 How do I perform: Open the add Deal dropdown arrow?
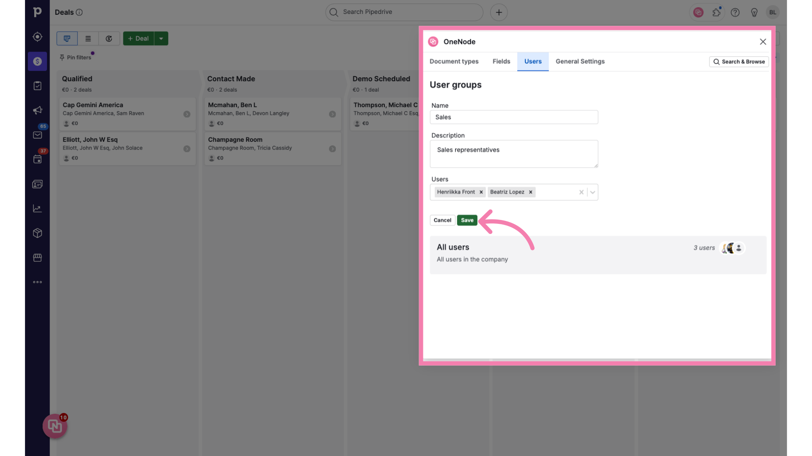[161, 38]
